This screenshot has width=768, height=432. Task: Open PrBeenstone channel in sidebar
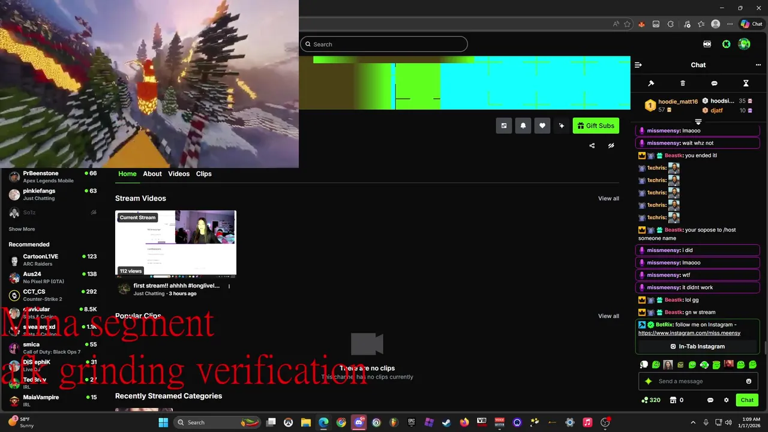[53, 176]
